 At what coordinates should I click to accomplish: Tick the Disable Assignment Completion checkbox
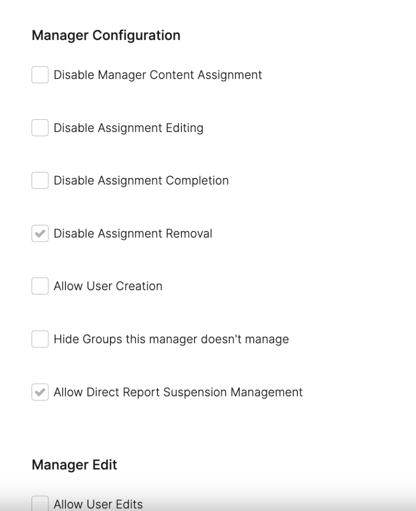pyautogui.click(x=40, y=180)
